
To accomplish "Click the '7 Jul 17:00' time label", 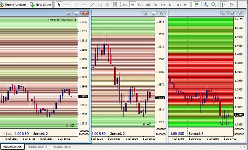I will pos(178,139).
